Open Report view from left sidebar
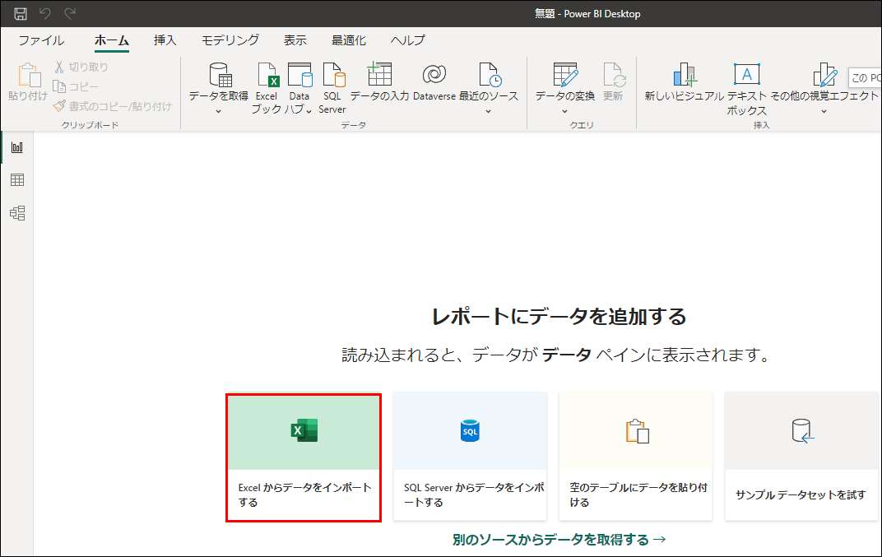 click(x=17, y=147)
